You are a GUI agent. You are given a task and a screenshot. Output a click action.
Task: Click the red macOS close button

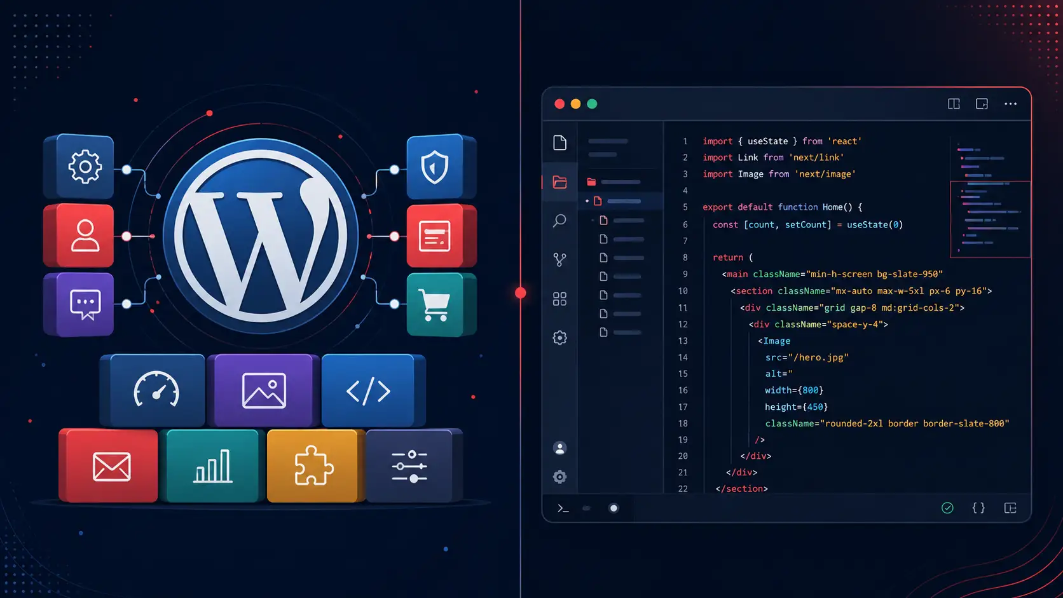[x=559, y=104]
